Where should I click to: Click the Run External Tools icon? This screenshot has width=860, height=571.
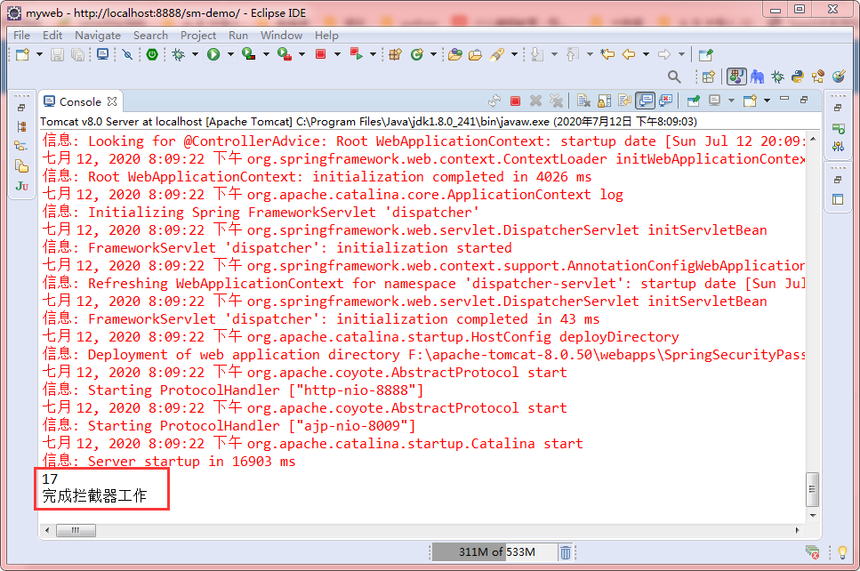(x=285, y=53)
